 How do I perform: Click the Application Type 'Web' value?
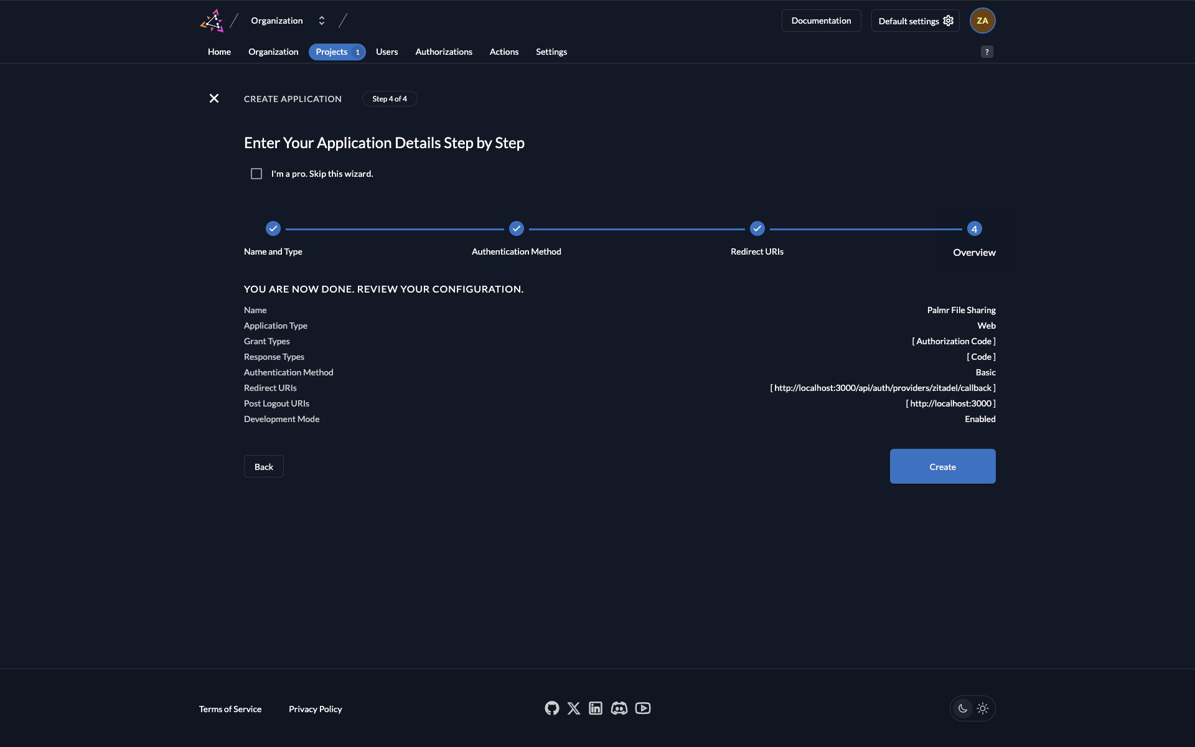[x=986, y=326]
